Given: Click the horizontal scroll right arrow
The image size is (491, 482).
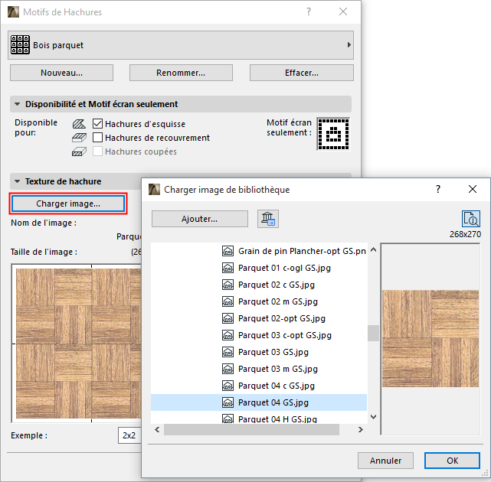Looking at the screenshot, I should point(361,429).
